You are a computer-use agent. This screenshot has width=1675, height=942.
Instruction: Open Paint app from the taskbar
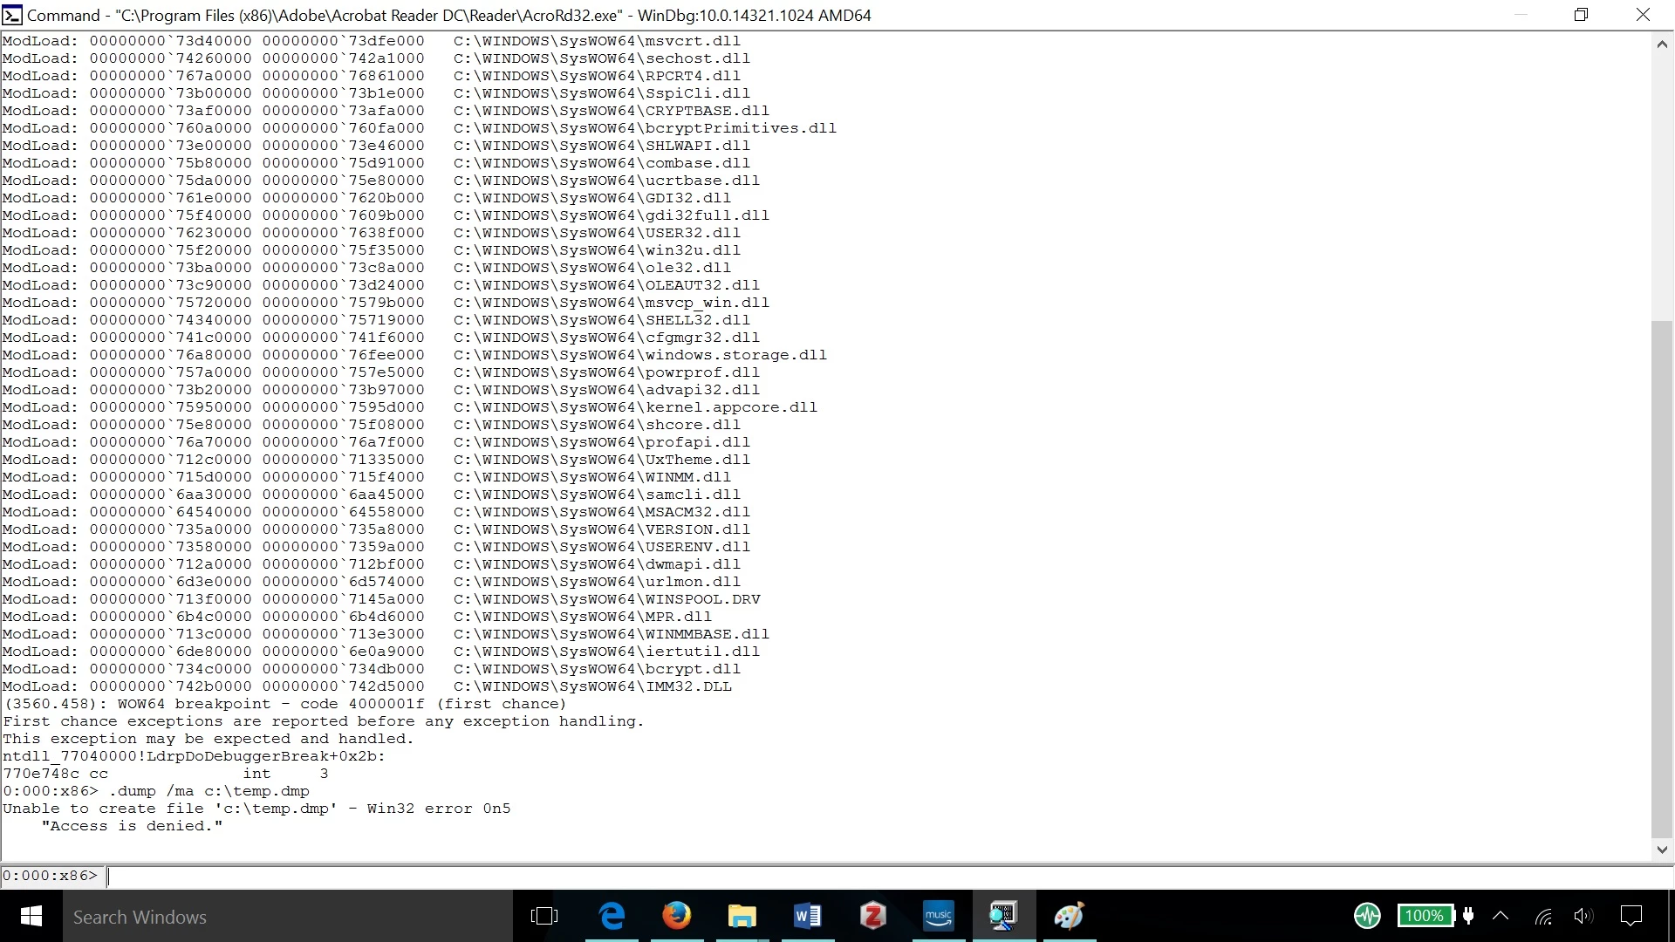(x=1069, y=916)
